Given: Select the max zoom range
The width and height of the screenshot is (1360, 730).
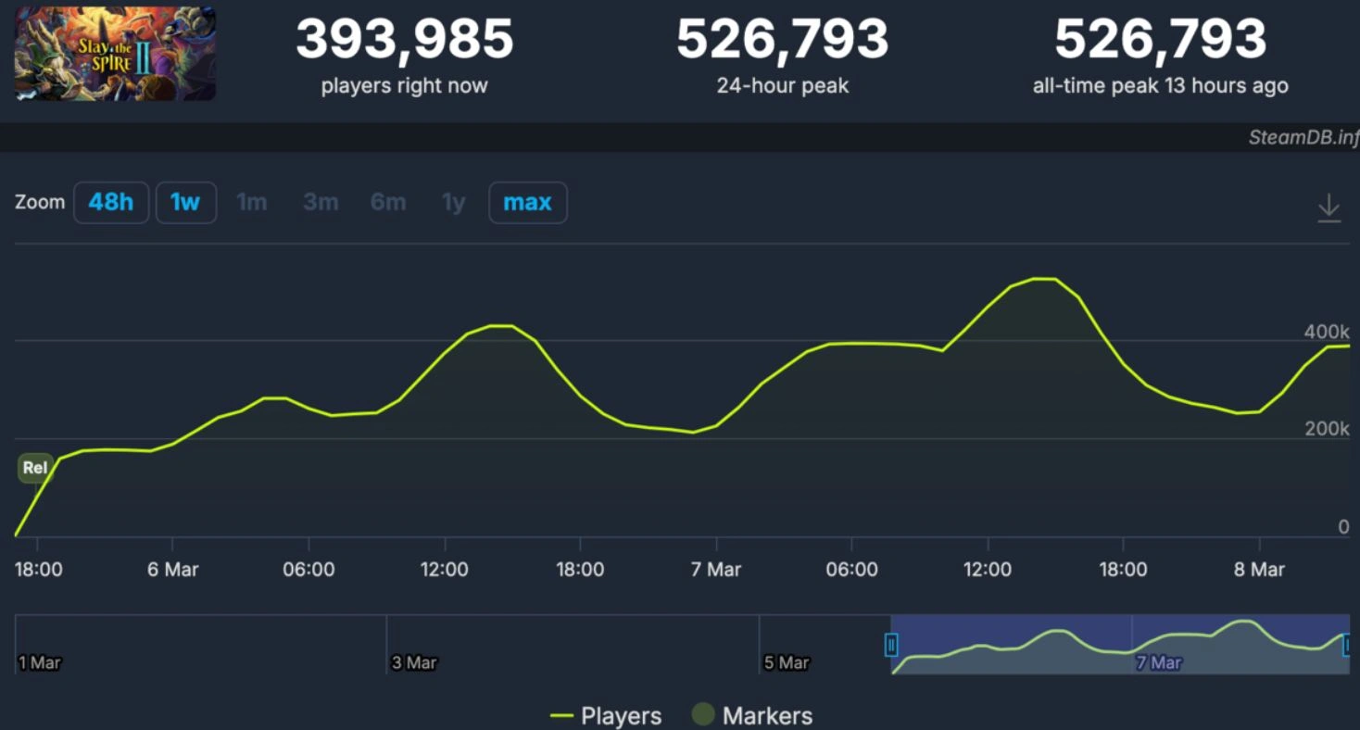Looking at the screenshot, I should [527, 203].
